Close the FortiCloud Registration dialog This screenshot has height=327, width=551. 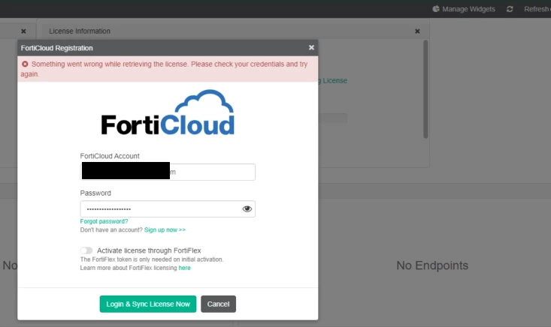click(311, 48)
